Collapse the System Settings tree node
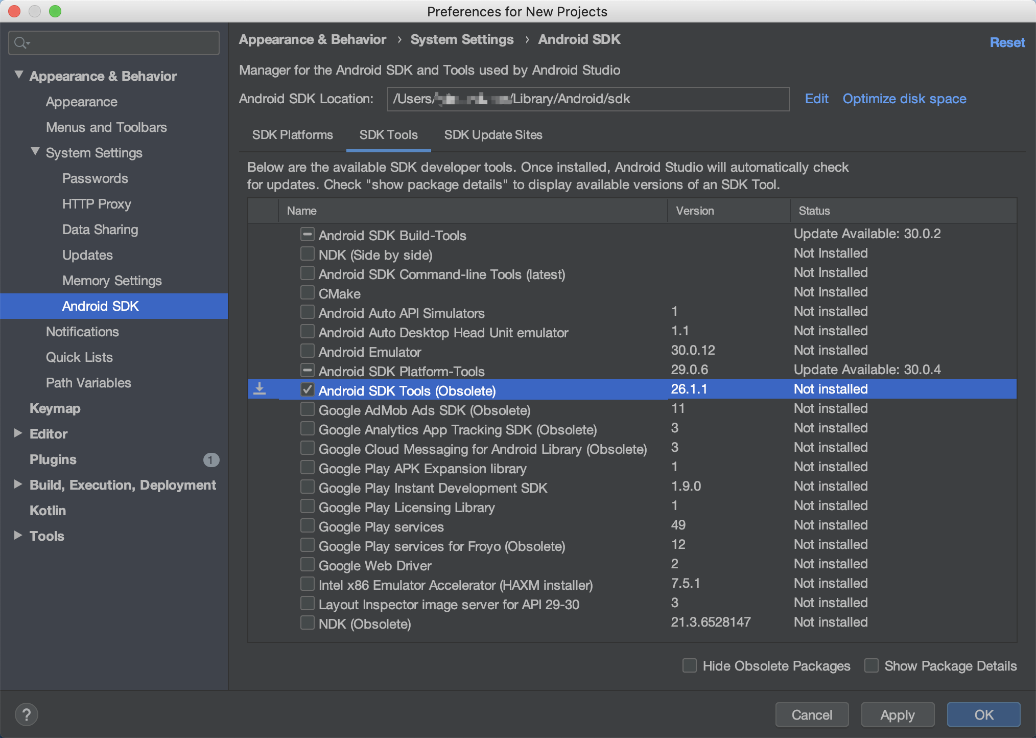This screenshot has height=738, width=1036. 35,152
